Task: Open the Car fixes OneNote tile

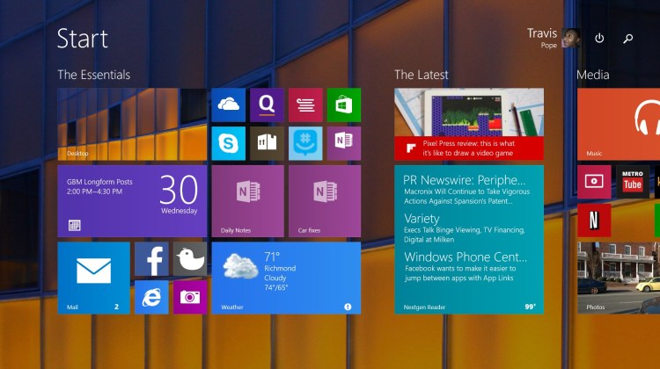Action: 325,201
